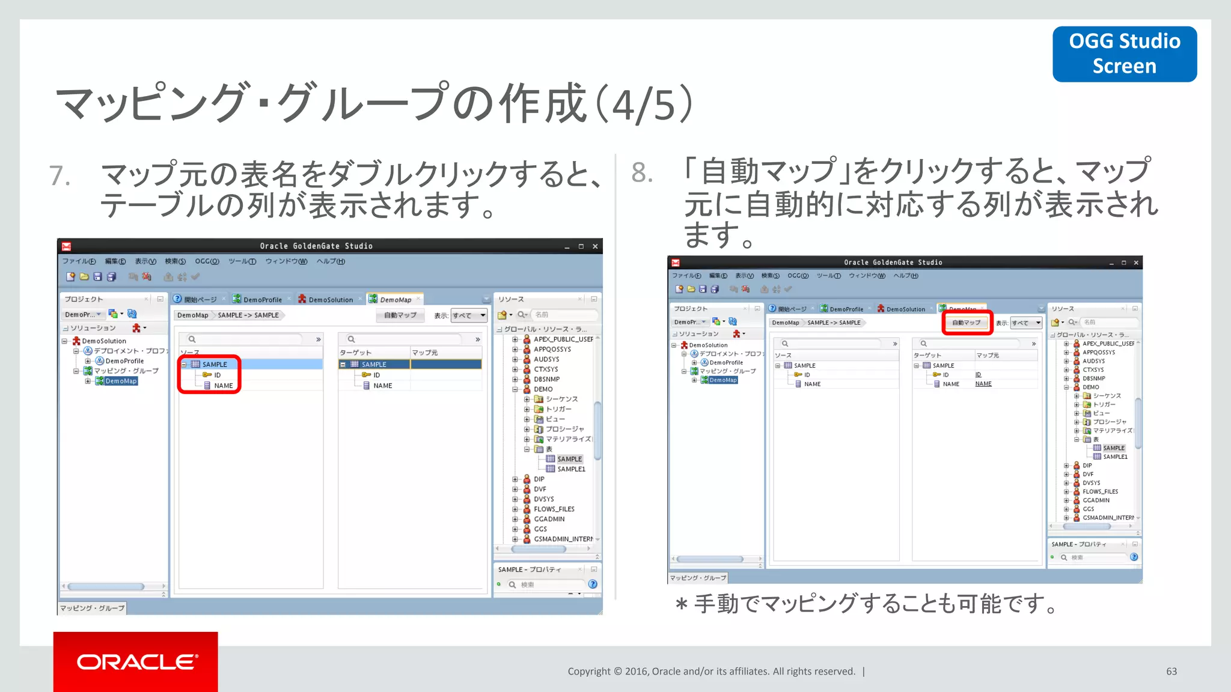Click the minimize icon of the right window's Resources panel
Image resolution: width=1231 pixels, height=692 pixels.
[1135, 309]
